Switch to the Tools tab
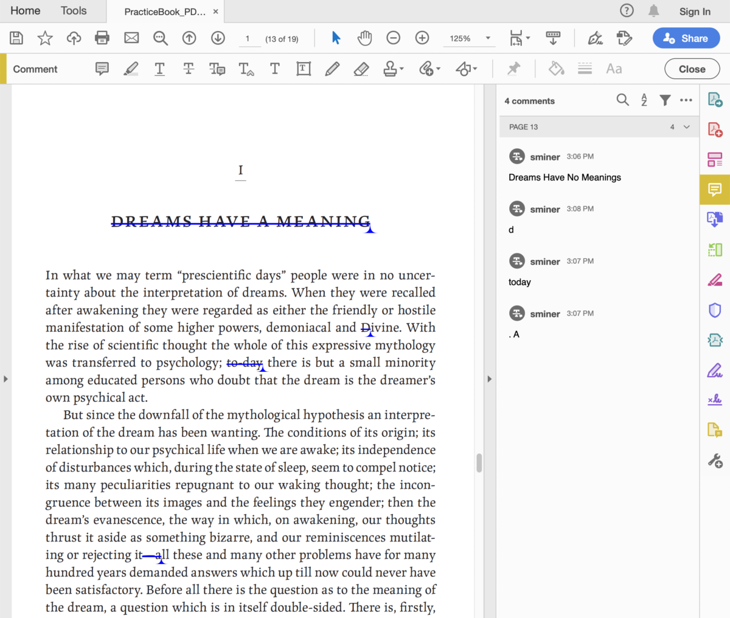730x618 pixels. click(x=73, y=10)
